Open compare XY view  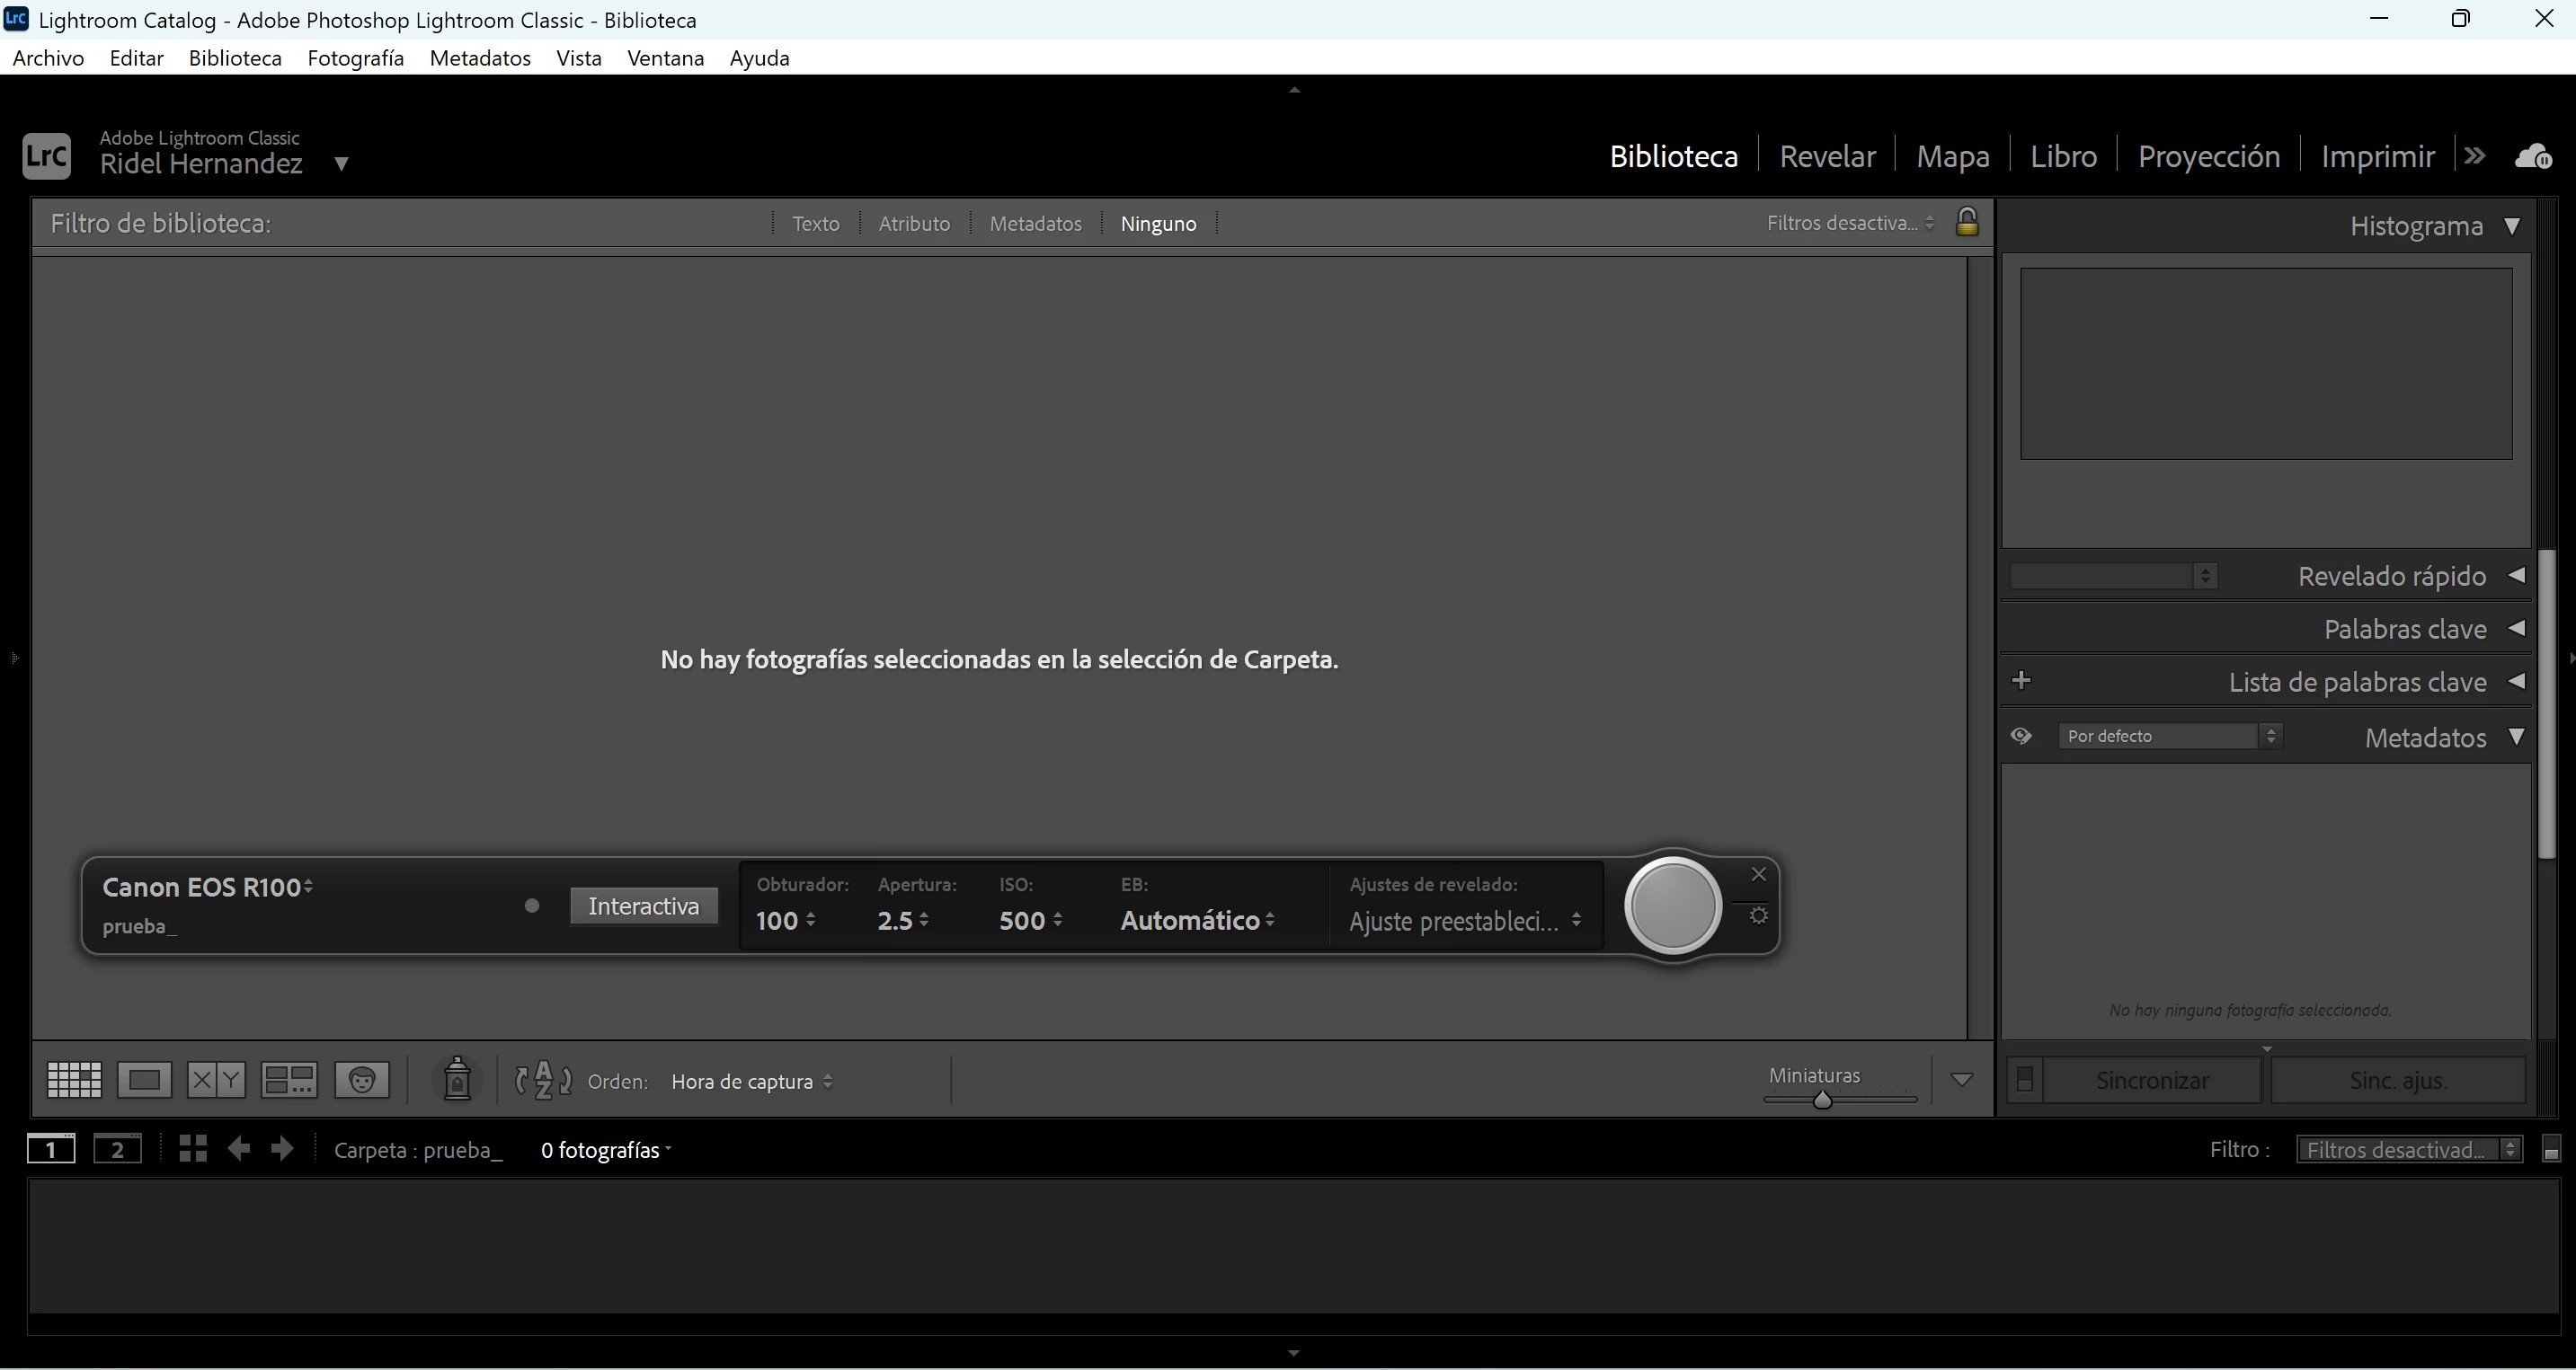click(216, 1080)
